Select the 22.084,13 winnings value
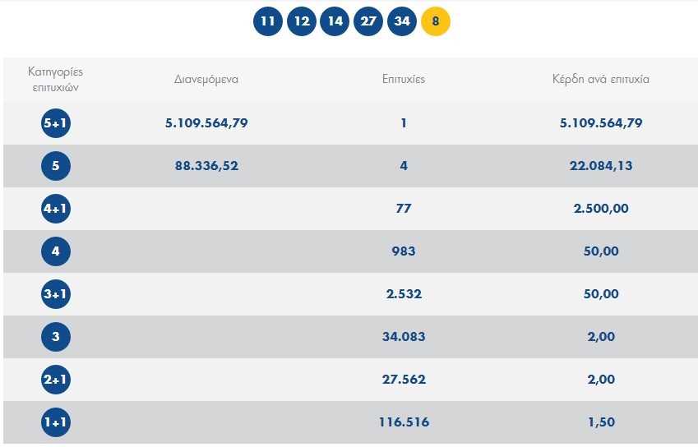The image size is (698, 447). pyautogui.click(x=601, y=166)
